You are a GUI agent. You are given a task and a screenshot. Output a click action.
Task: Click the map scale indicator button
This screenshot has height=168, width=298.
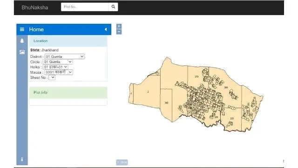pos(122,162)
